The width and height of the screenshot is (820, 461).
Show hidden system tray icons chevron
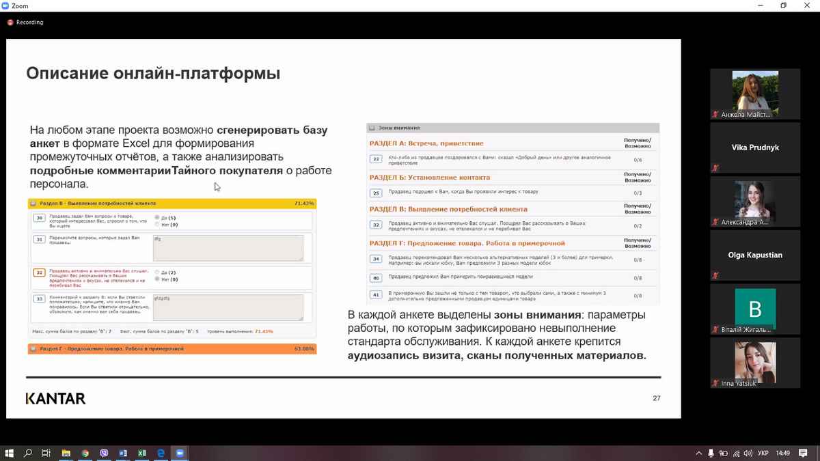698,453
